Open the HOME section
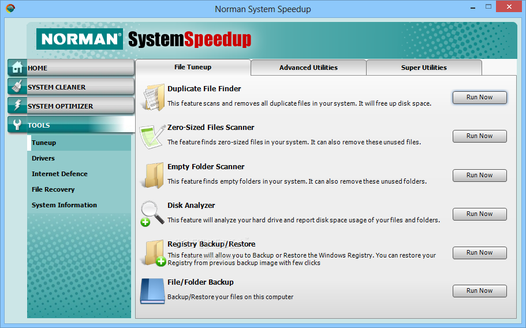The height and width of the screenshot is (328, 526). pos(71,68)
